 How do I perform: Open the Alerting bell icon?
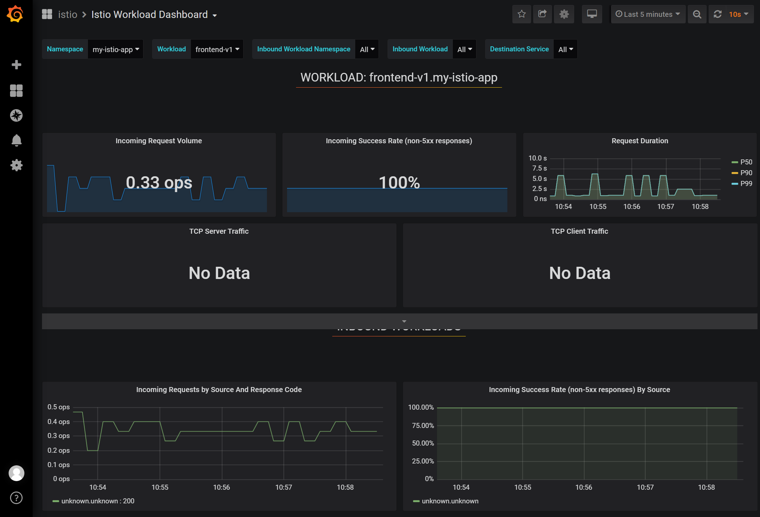pos(16,140)
